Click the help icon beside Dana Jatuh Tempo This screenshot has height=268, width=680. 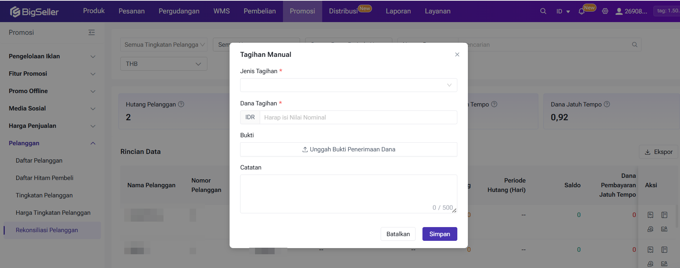pyautogui.click(x=607, y=104)
